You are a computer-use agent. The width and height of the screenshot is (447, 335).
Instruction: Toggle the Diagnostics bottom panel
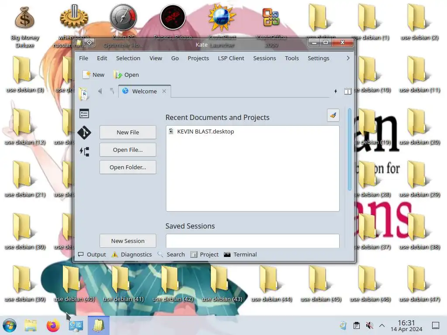[x=132, y=254]
